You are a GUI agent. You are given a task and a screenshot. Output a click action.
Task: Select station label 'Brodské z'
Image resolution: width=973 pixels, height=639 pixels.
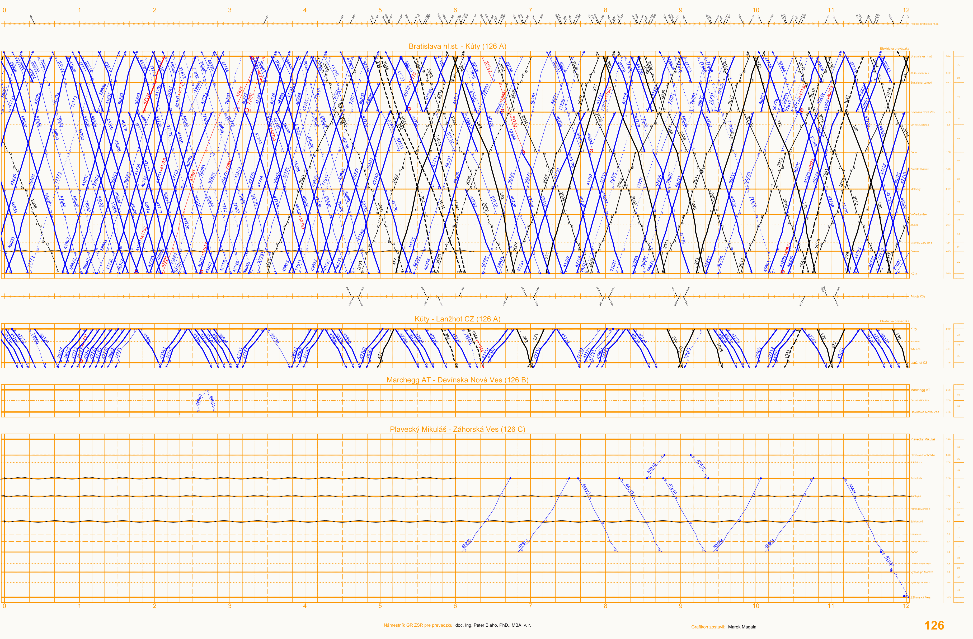point(915,342)
